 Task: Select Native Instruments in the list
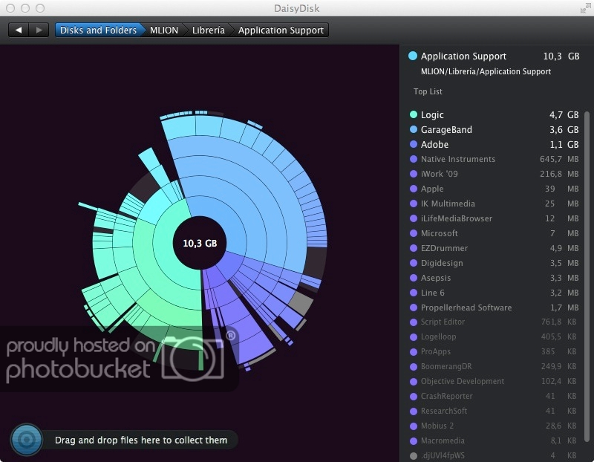[x=457, y=159]
